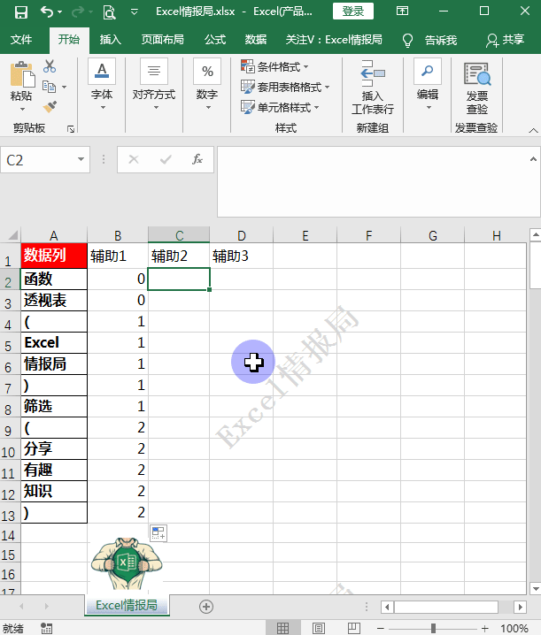Open the 编辑 editing group dropdown
The width and height of the screenshot is (541, 635).
pos(428,84)
